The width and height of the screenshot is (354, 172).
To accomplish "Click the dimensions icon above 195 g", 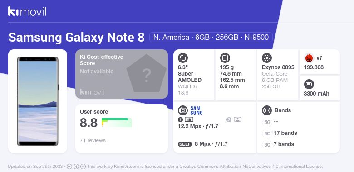I will pyautogui.click(x=225, y=58).
